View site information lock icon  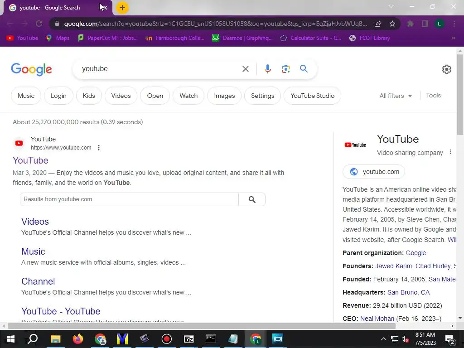(57, 24)
